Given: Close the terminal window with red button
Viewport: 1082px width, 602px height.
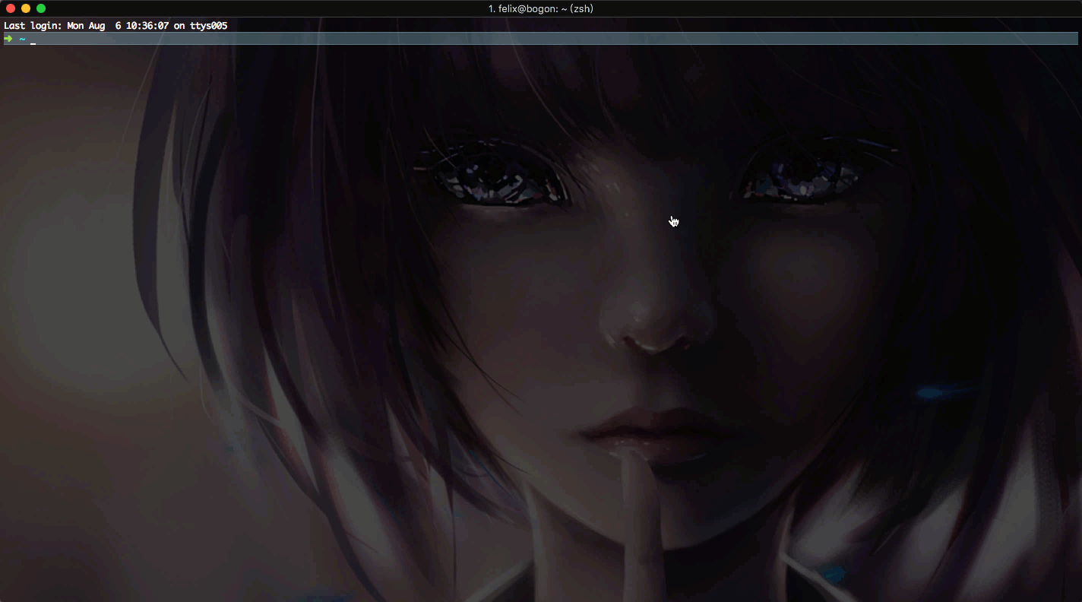Looking at the screenshot, I should coord(11,8).
